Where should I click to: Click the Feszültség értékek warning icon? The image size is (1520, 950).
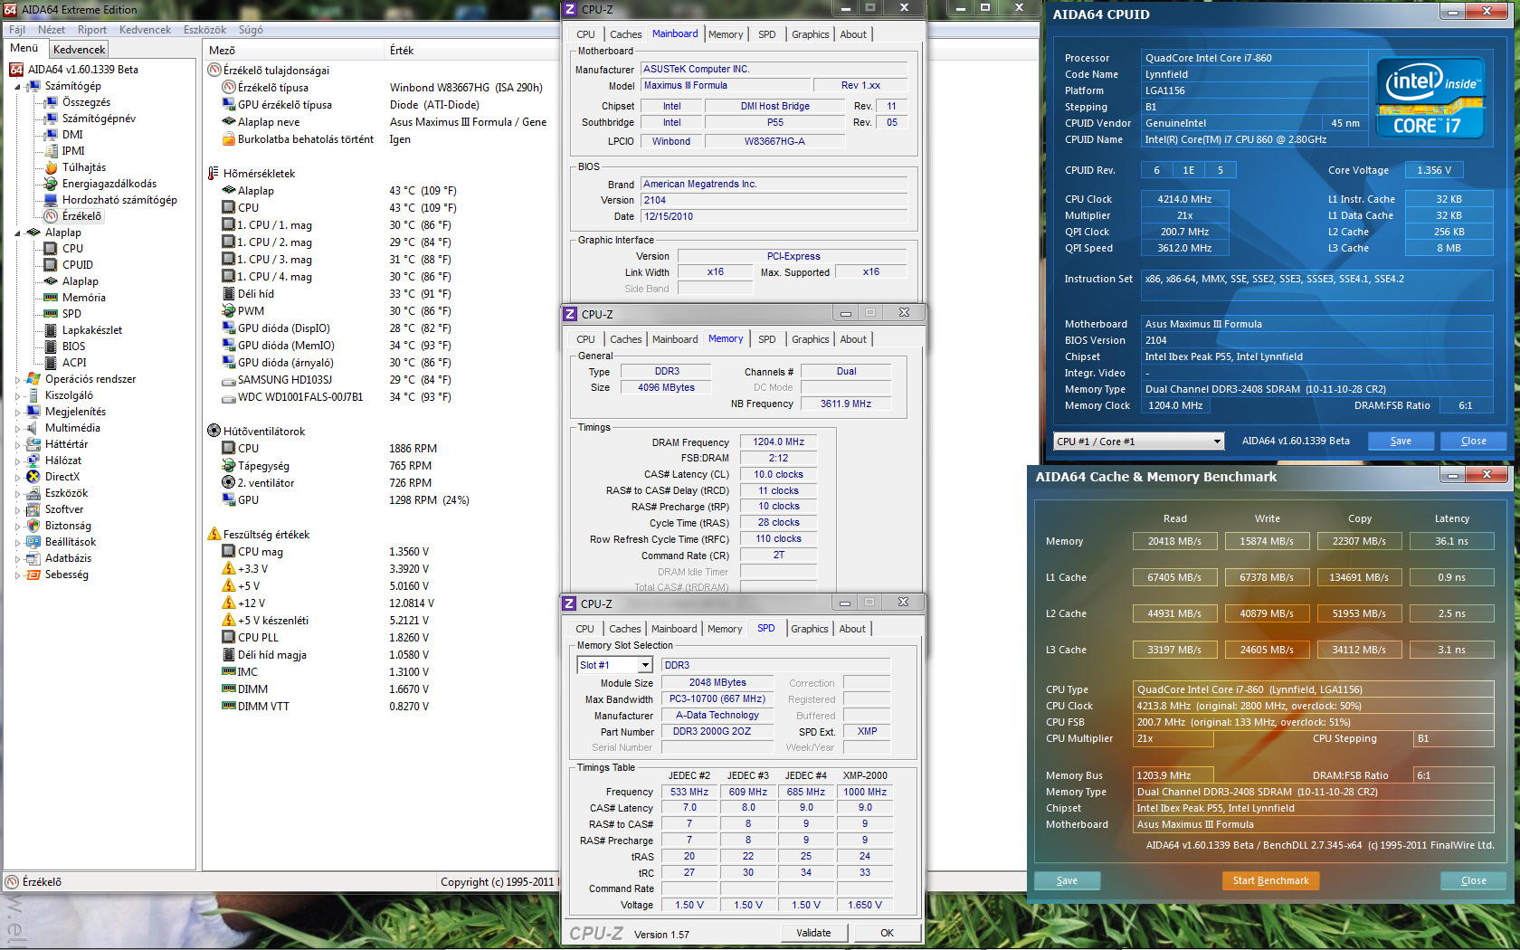[214, 535]
